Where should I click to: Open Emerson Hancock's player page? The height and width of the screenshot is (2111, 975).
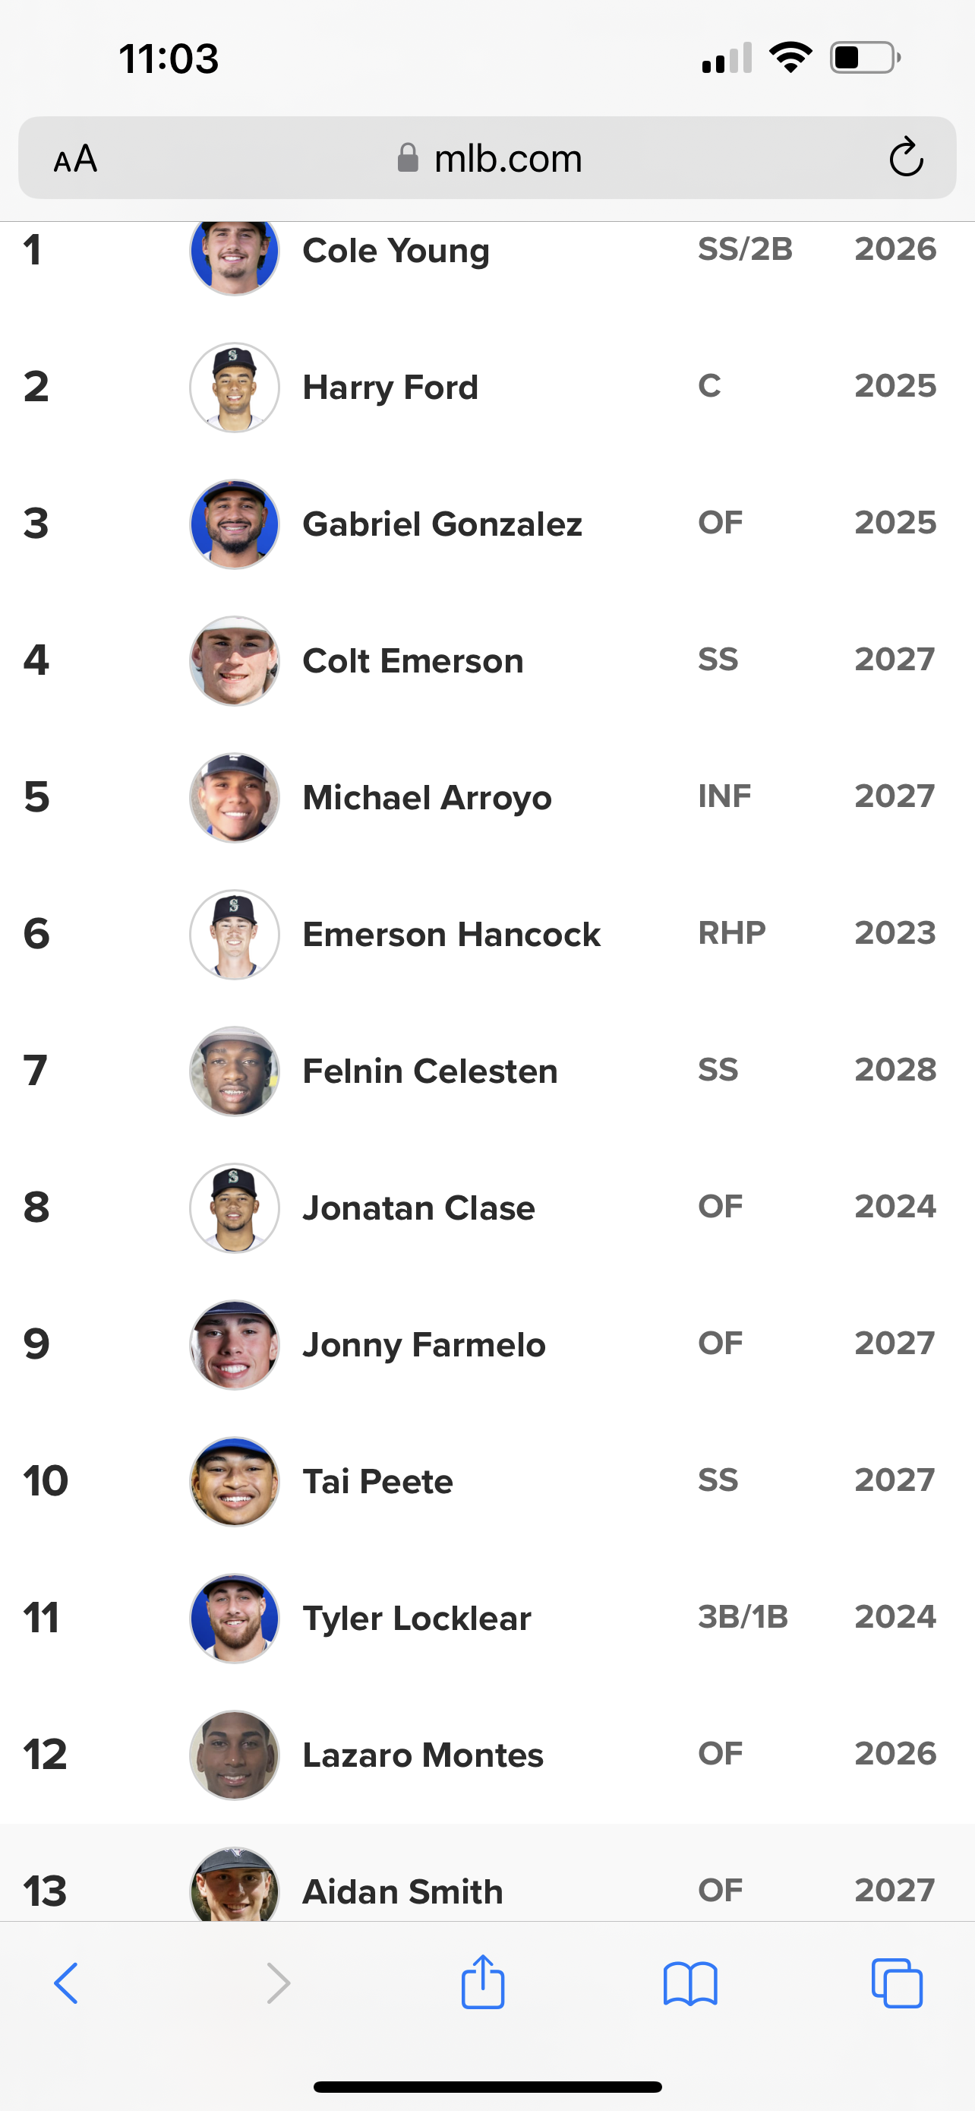click(x=451, y=935)
